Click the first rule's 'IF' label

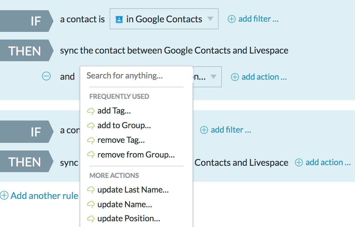pyautogui.click(x=36, y=21)
